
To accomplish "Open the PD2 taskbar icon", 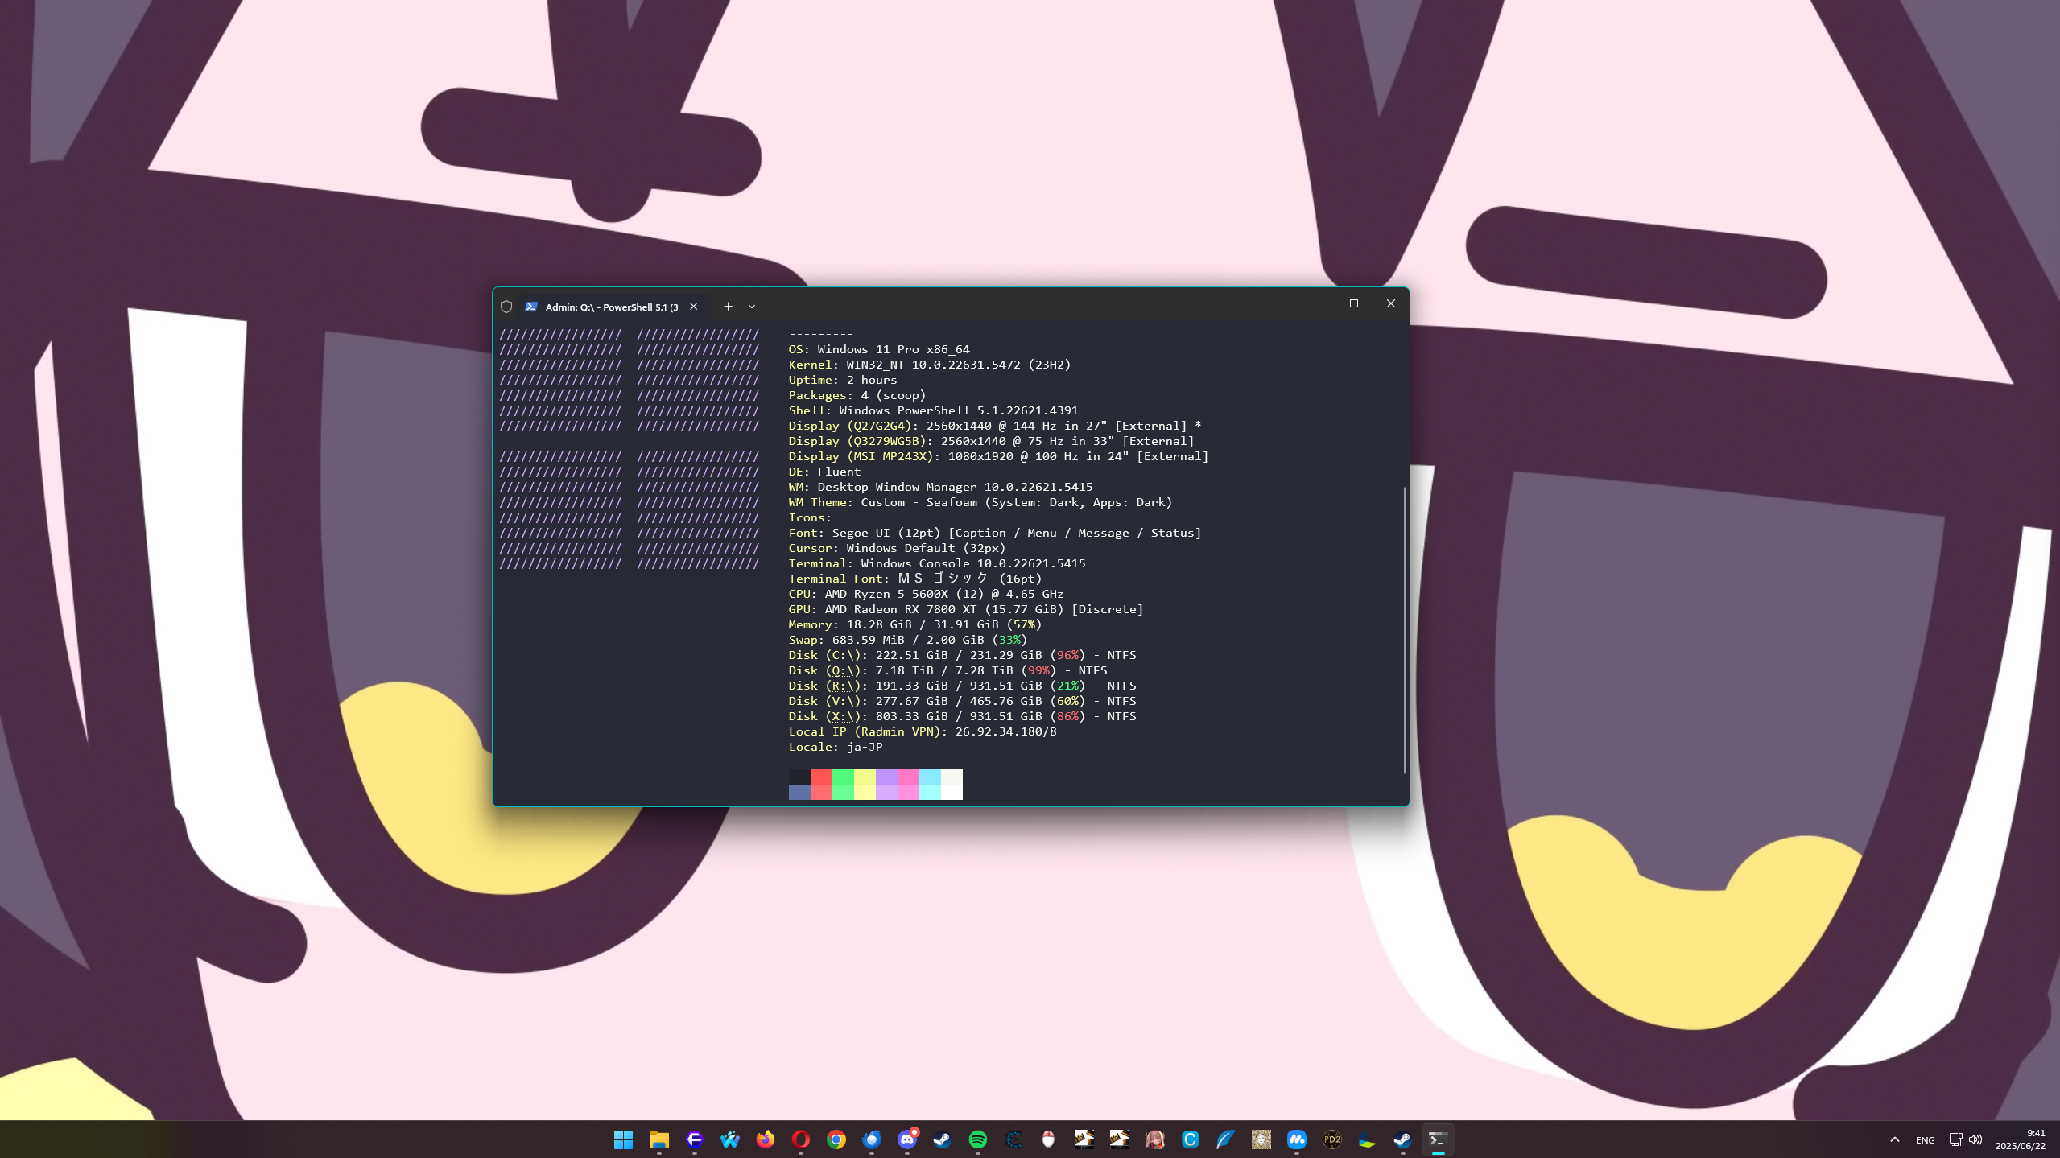I will pos(1331,1139).
